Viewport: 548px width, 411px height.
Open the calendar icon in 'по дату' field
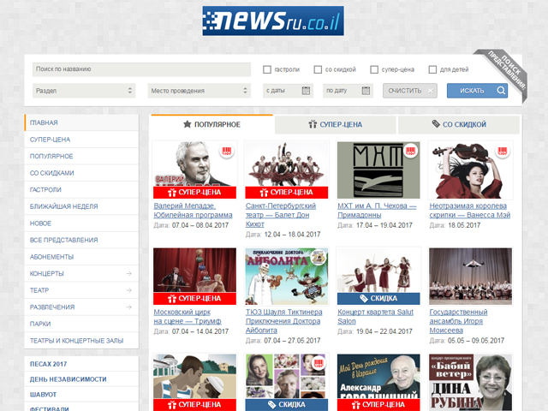[366, 91]
